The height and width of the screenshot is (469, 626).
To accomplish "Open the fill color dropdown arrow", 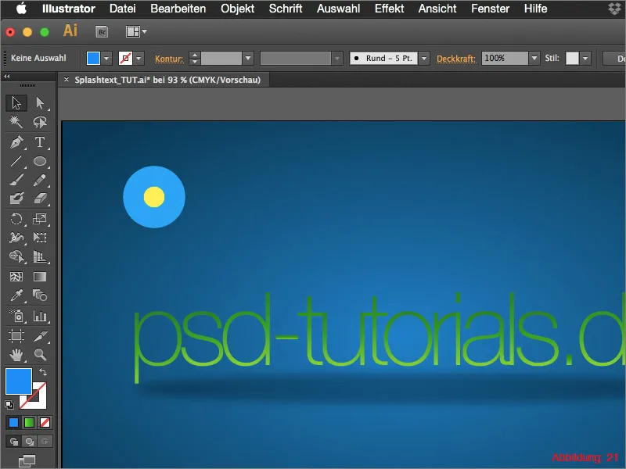I will (106, 58).
